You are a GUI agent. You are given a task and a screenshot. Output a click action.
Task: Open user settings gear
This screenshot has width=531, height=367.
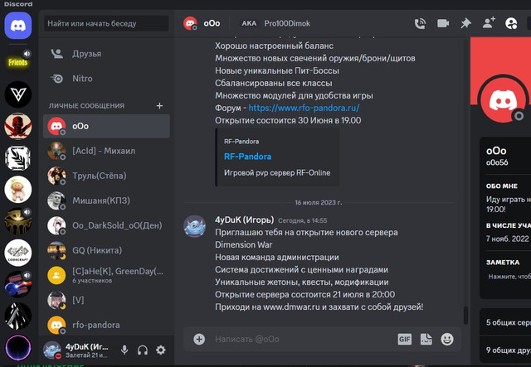[161, 350]
